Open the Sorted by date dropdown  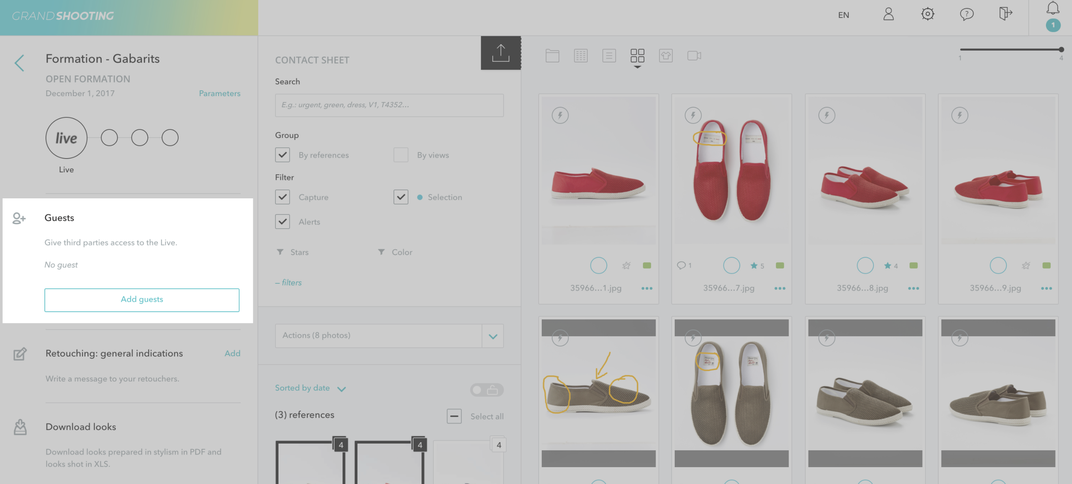click(310, 388)
